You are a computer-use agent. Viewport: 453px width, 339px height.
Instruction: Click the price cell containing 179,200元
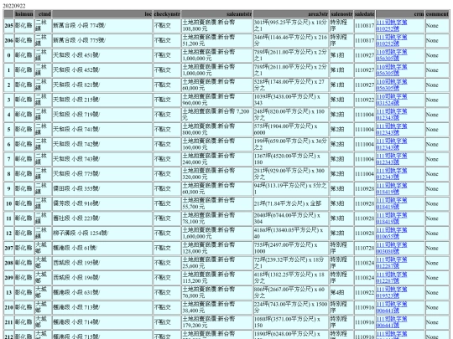[x=217, y=322]
